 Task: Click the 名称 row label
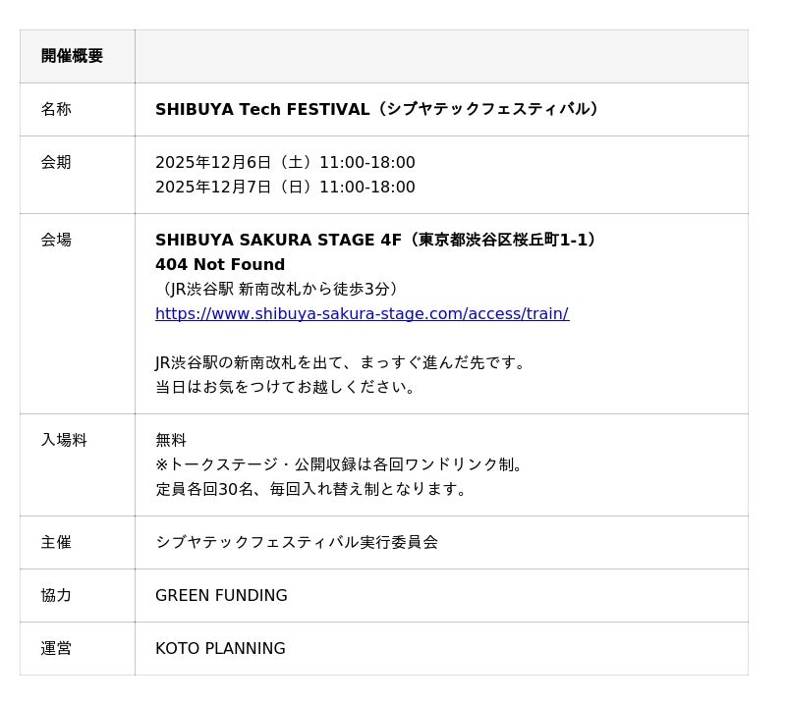[56, 109]
